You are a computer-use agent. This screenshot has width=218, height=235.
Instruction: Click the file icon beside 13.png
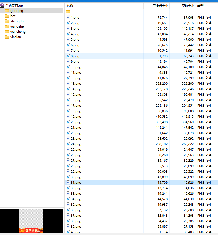click(x=68, y=84)
